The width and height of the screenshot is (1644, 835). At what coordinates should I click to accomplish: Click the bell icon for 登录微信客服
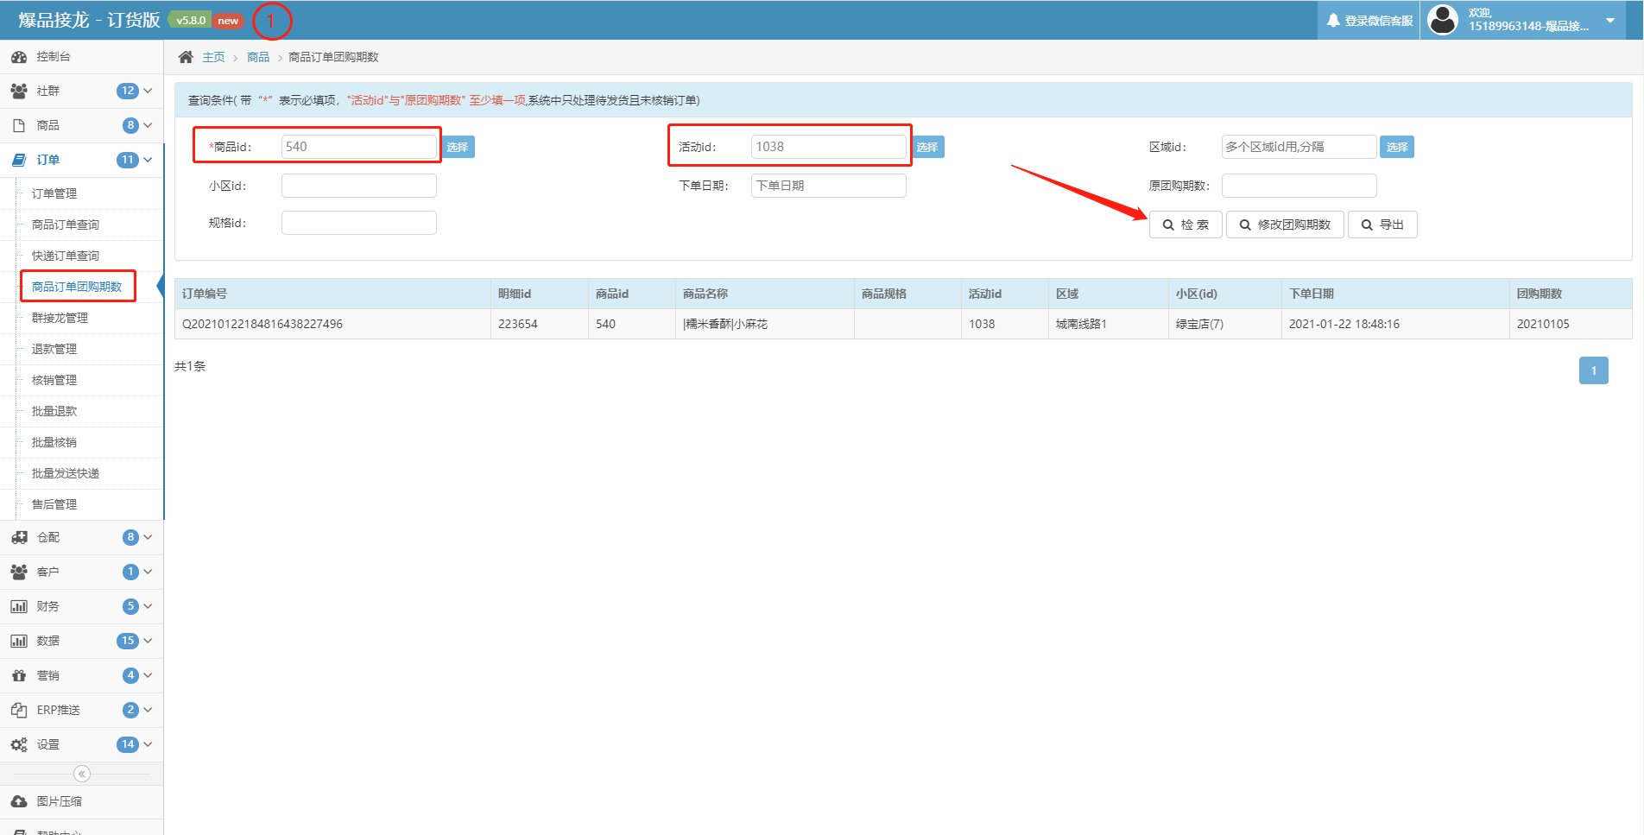click(x=1333, y=20)
